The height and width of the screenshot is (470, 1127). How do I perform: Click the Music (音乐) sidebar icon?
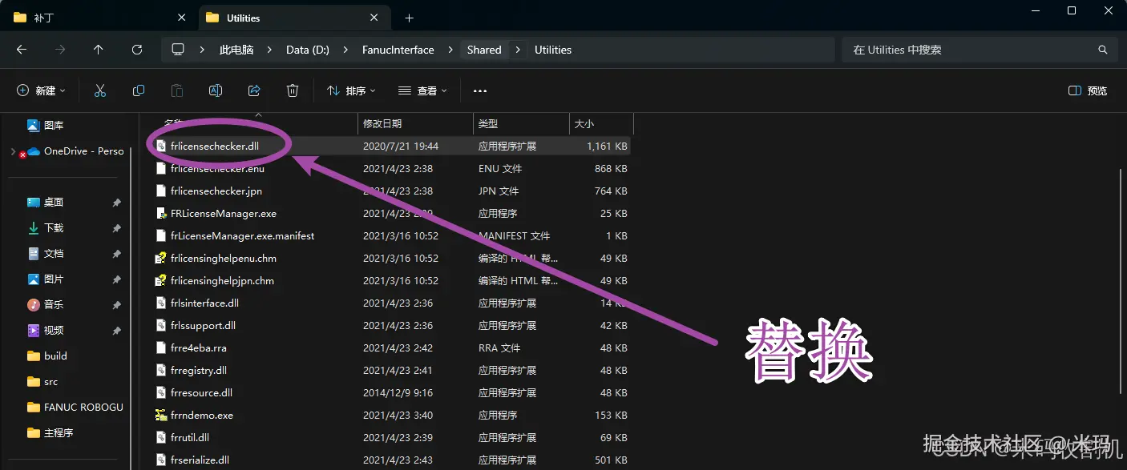point(33,304)
